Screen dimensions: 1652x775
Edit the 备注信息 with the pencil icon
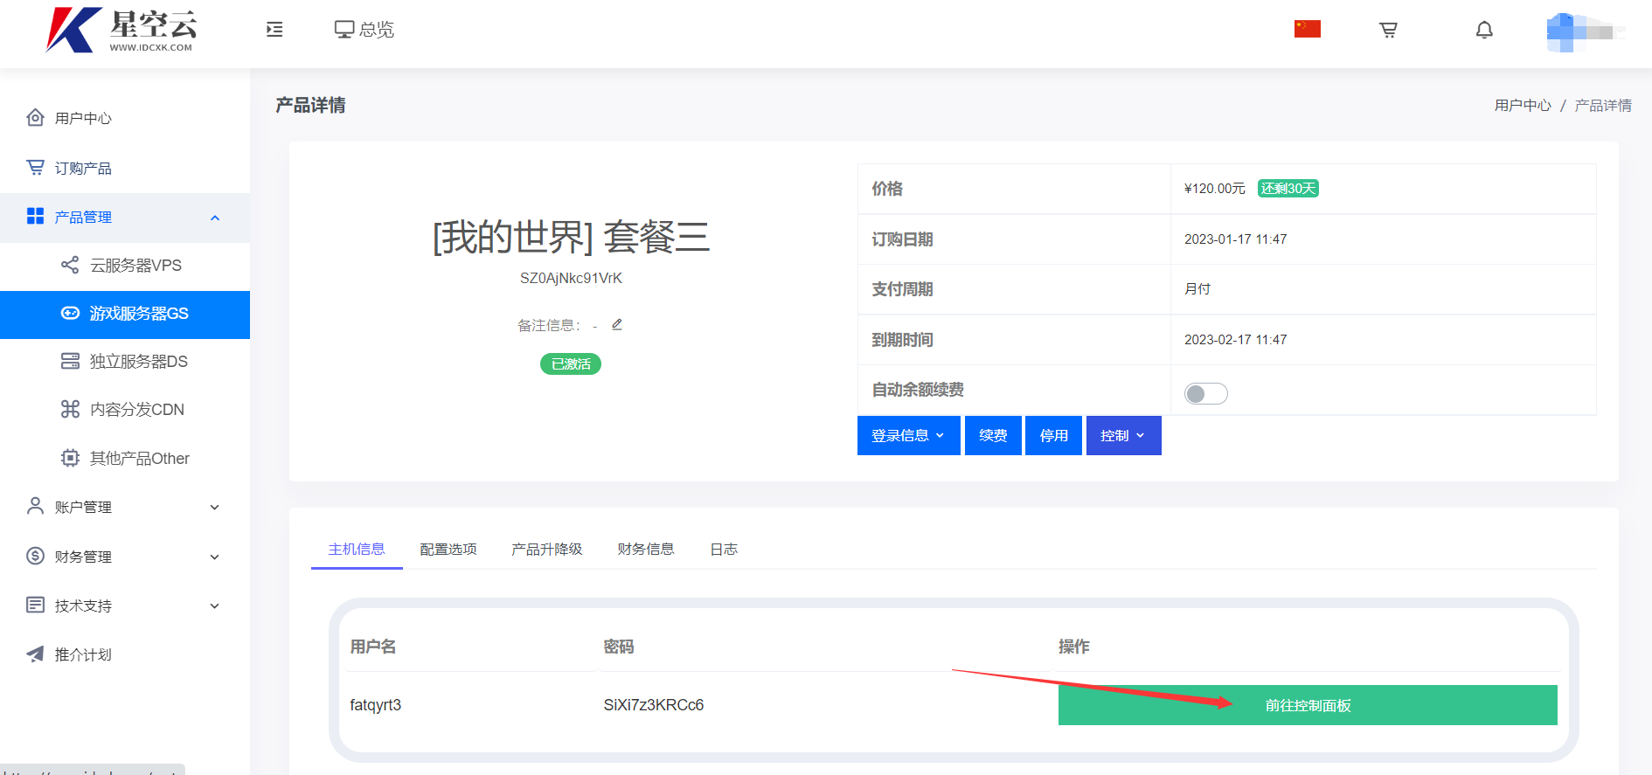coord(617,324)
